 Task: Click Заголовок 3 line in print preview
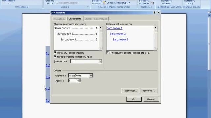point(79,39)
